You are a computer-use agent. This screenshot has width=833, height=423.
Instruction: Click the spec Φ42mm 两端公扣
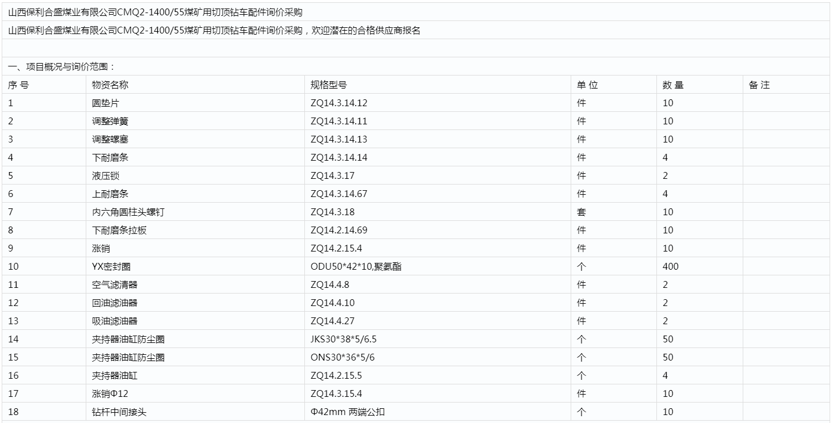[348, 412]
